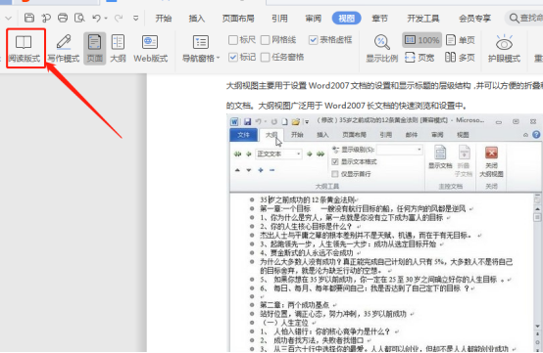The height and width of the screenshot is (353, 543).
Task: Click the help question mark in embedded Word
Action: 536,134
